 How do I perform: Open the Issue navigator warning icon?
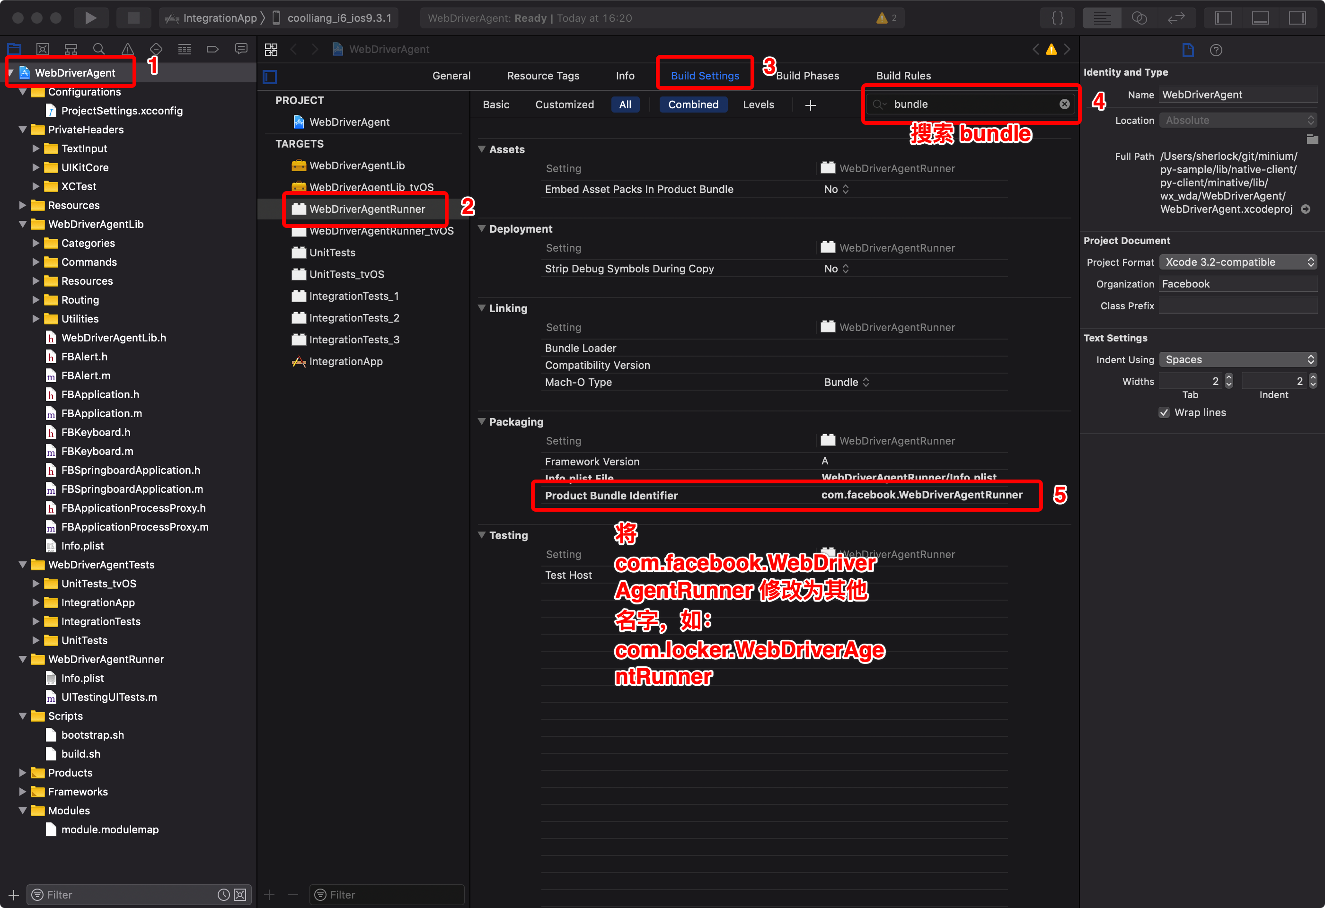point(128,49)
